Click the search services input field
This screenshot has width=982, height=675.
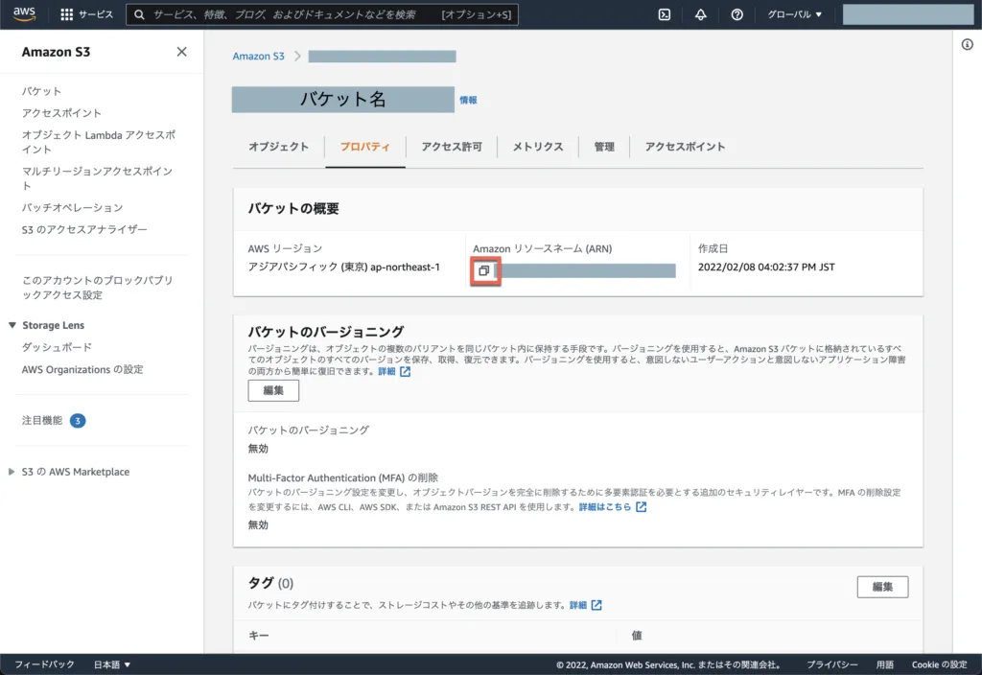point(322,14)
